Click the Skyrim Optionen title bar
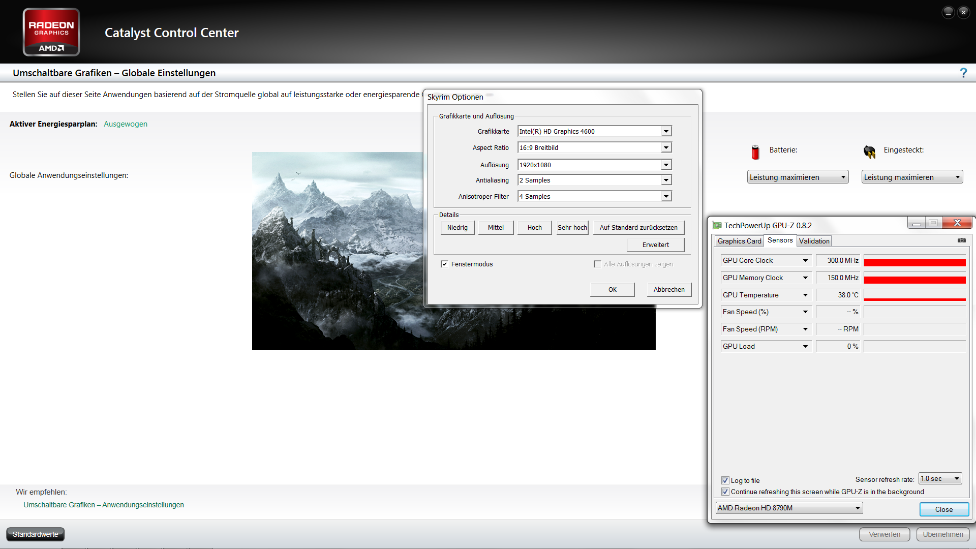The image size is (976, 549). point(563,97)
